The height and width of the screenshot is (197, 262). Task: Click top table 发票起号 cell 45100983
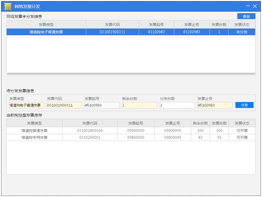[156, 32]
